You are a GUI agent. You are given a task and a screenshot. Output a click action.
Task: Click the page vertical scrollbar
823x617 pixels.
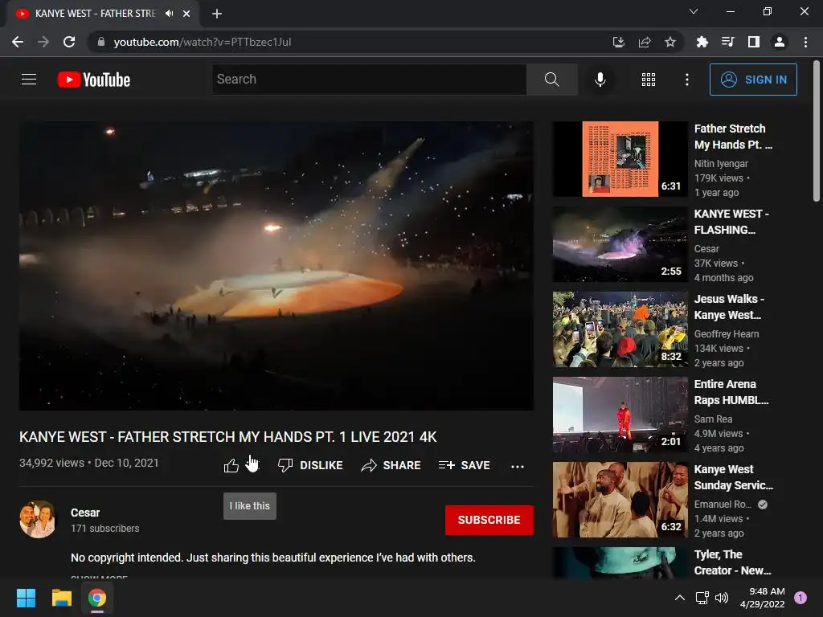[817, 131]
